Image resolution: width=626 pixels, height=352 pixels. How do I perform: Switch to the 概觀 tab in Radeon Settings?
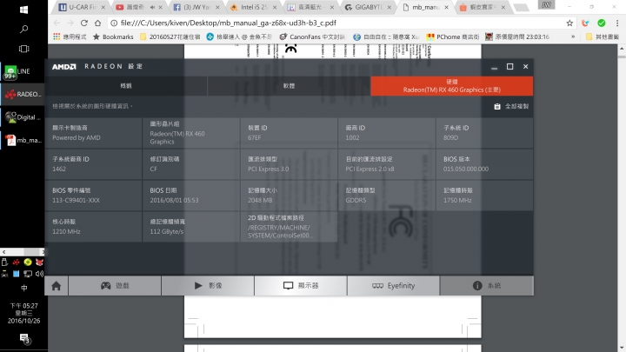tap(126, 86)
